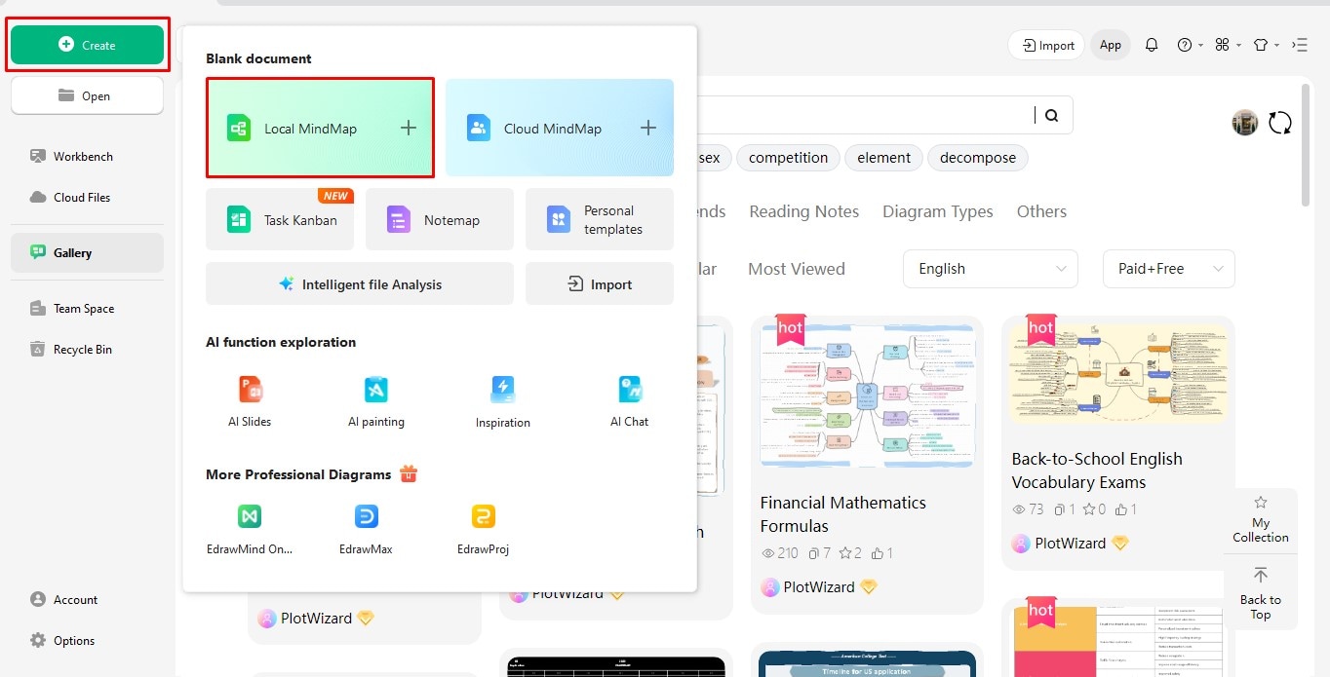Click the search magnifier icon
The width and height of the screenshot is (1330, 677).
coord(1051,115)
